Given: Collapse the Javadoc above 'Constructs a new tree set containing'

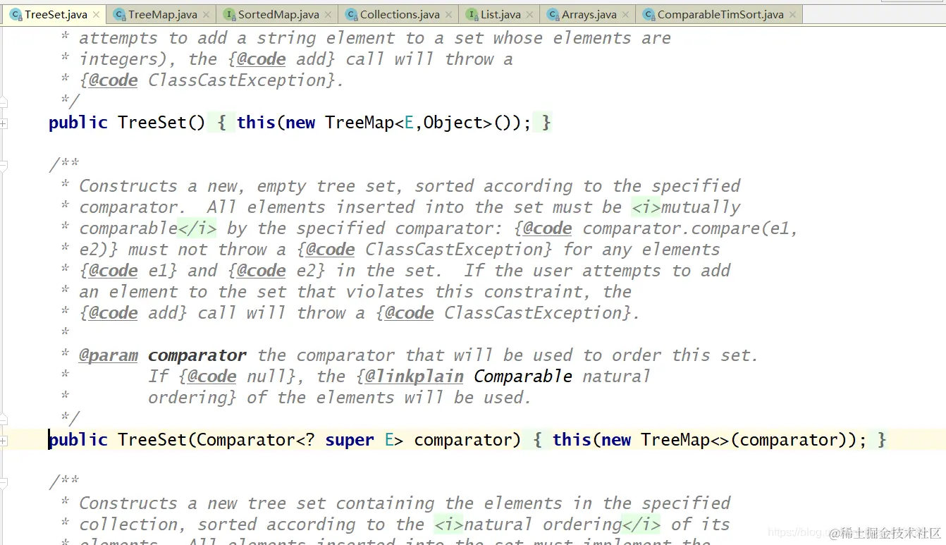Looking at the screenshot, I should [4, 483].
